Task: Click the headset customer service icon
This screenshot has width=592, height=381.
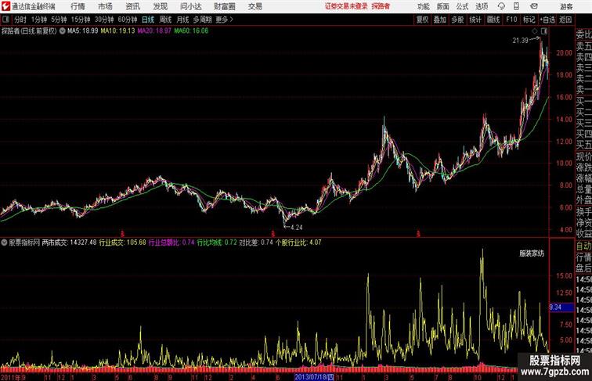Action: point(501,6)
